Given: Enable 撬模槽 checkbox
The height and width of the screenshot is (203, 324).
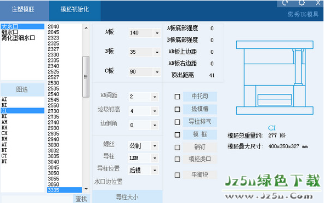Looking at the screenshot, I should coord(177,109).
